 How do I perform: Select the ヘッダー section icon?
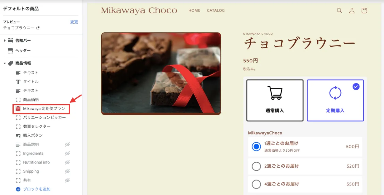pyautogui.click(x=10, y=50)
